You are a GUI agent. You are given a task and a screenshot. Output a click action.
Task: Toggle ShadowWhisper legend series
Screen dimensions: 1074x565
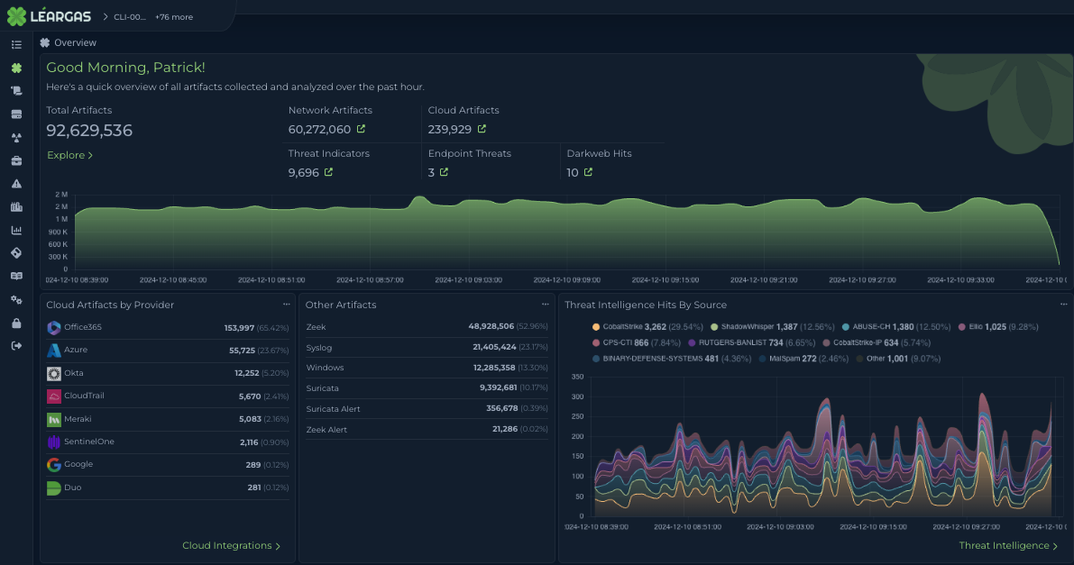(773, 327)
